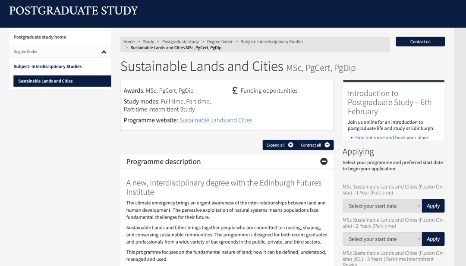Click the pound sign funding icon
Viewport: 466px width, 266px height.
(x=235, y=91)
